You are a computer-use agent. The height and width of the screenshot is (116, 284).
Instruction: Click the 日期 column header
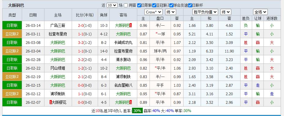(x=33, y=15)
